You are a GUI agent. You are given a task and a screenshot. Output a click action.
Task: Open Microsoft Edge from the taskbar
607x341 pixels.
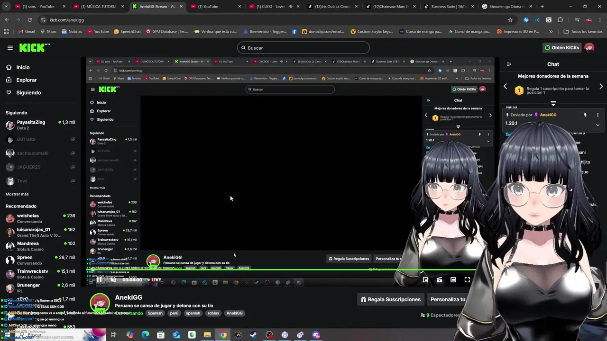145,335
